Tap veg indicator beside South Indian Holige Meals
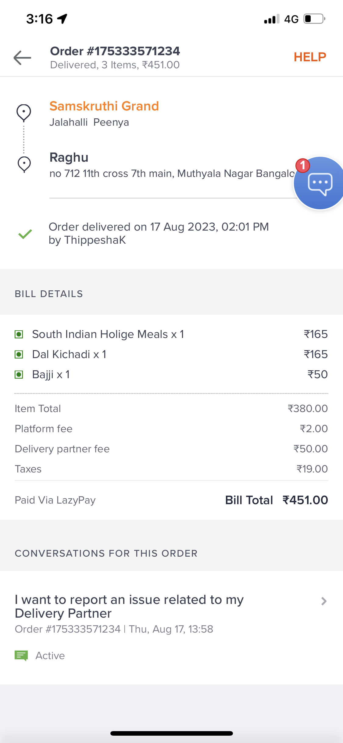Image resolution: width=343 pixels, height=743 pixels. (x=19, y=335)
